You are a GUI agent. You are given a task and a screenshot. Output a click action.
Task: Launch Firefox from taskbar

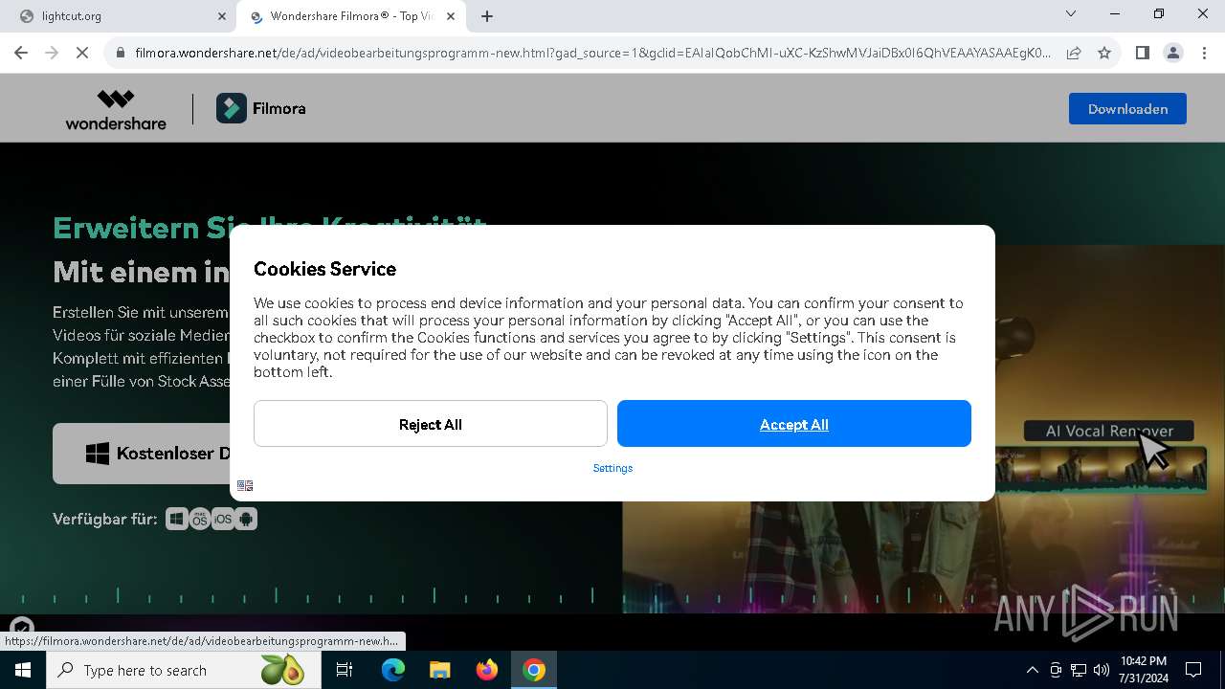coord(487,670)
